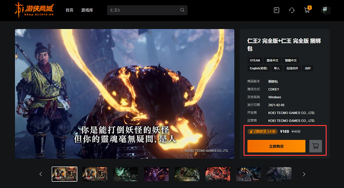Select the eighth grey thumbnail

(x=279, y=174)
